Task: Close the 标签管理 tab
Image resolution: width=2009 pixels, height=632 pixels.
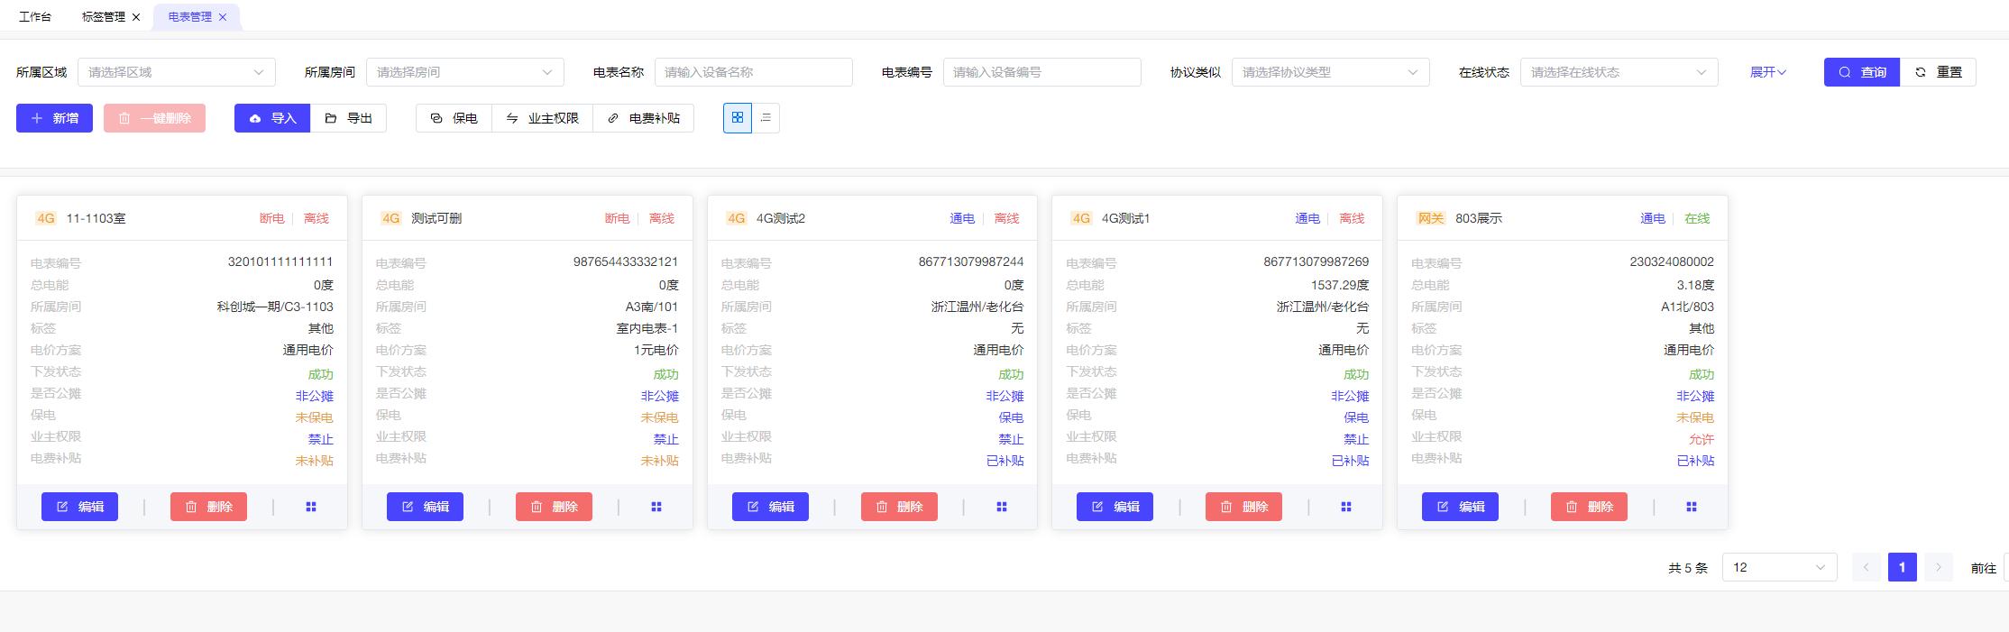Action: [136, 17]
